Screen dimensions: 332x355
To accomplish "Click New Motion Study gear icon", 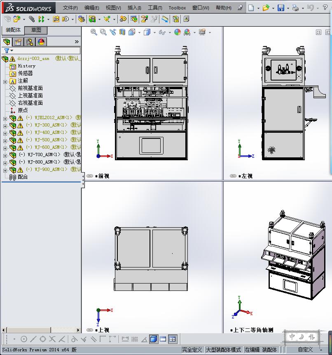I will point(123,19).
